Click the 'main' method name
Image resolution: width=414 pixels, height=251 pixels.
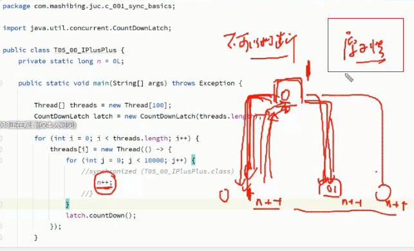pos(100,83)
